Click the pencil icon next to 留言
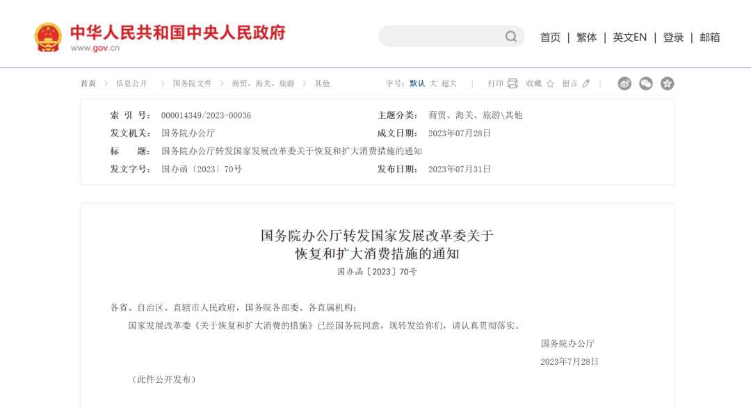The image size is (751, 410). coord(586,83)
